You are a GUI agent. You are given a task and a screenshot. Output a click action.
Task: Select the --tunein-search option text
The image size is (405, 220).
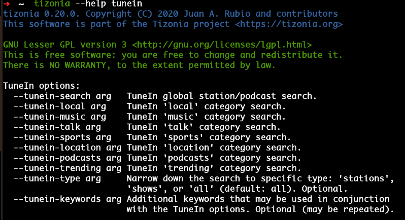pos(52,96)
